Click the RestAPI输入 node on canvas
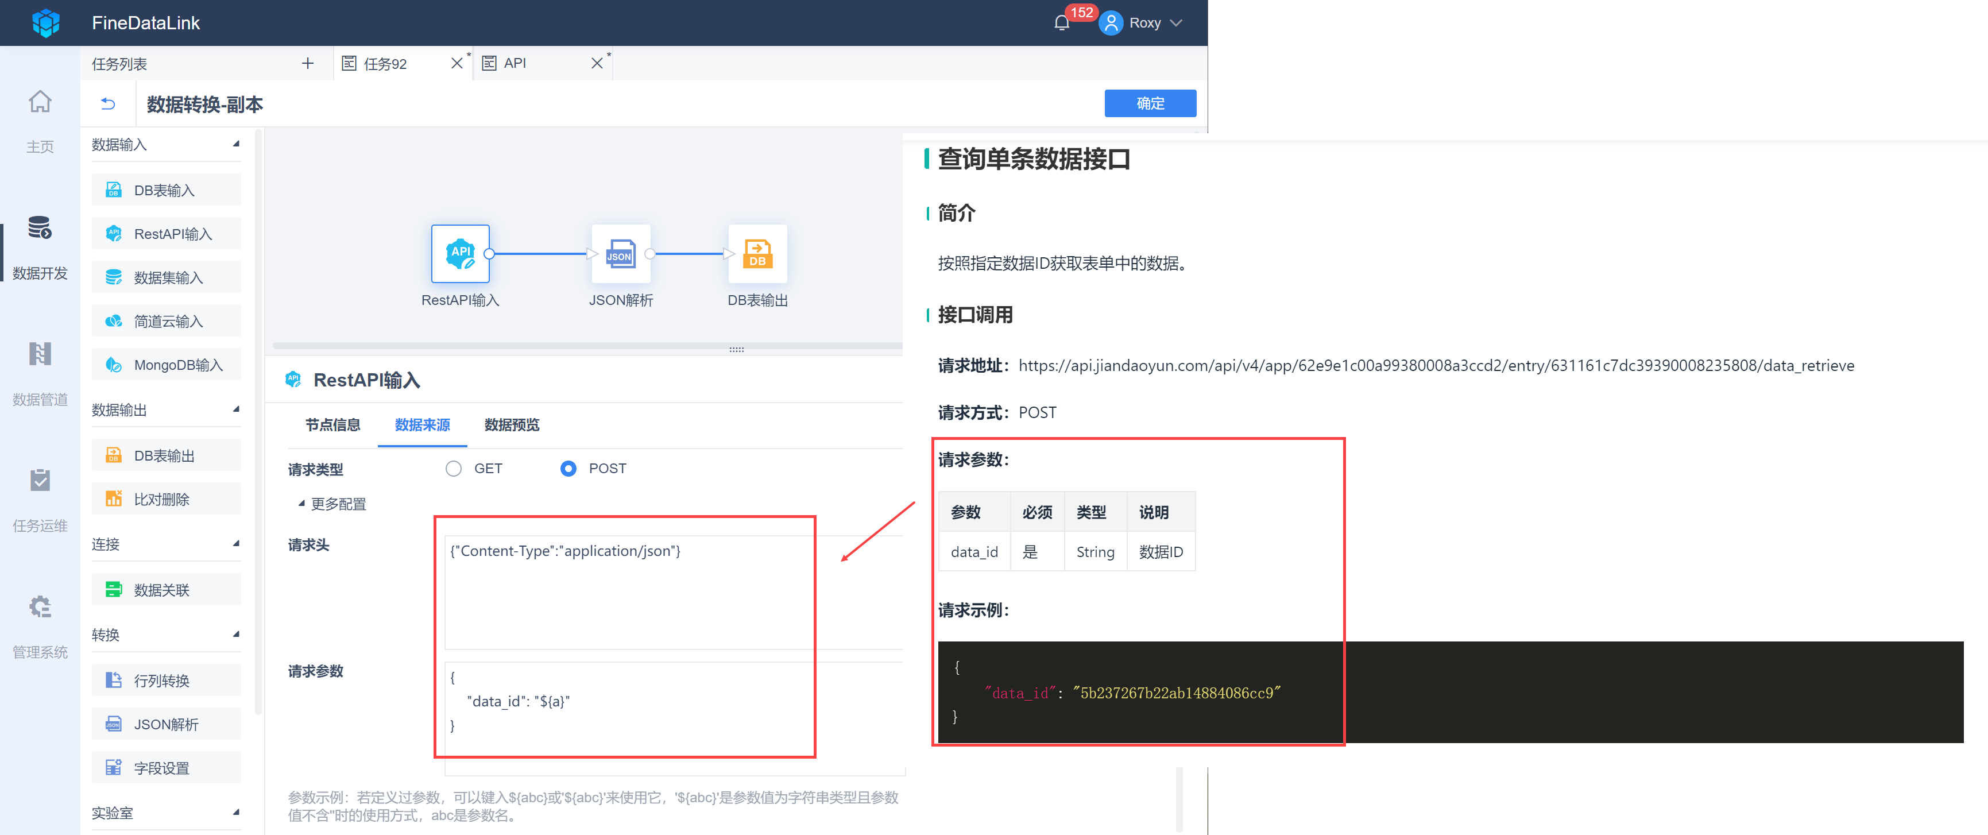Image resolution: width=1988 pixels, height=835 pixels. point(460,254)
